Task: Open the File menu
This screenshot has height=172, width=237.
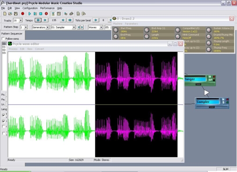Action: click(x=3, y=8)
